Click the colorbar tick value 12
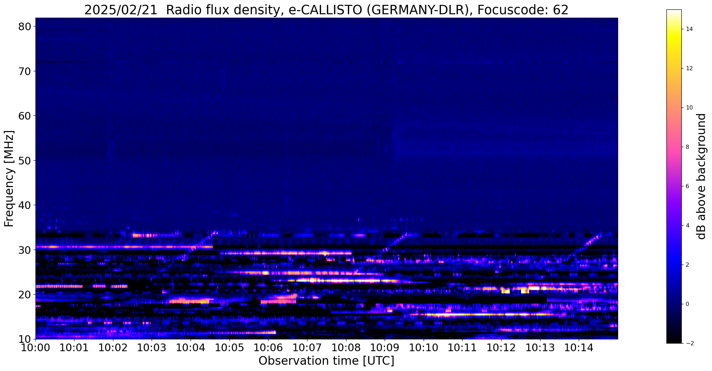This screenshot has width=712, height=371. 689,68
